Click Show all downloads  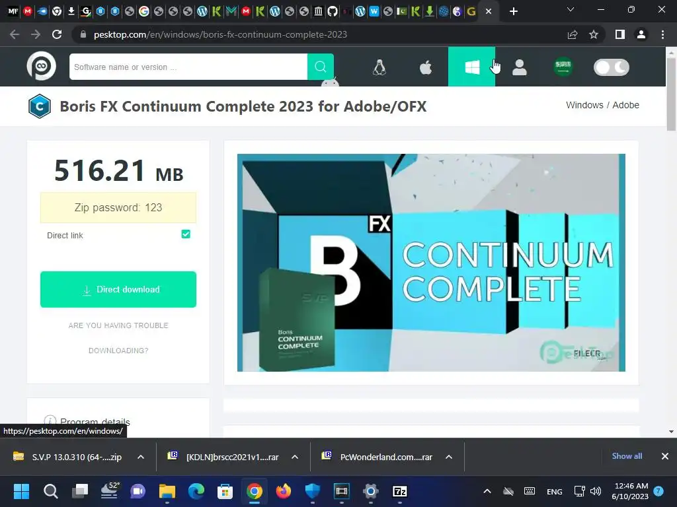coord(627,456)
